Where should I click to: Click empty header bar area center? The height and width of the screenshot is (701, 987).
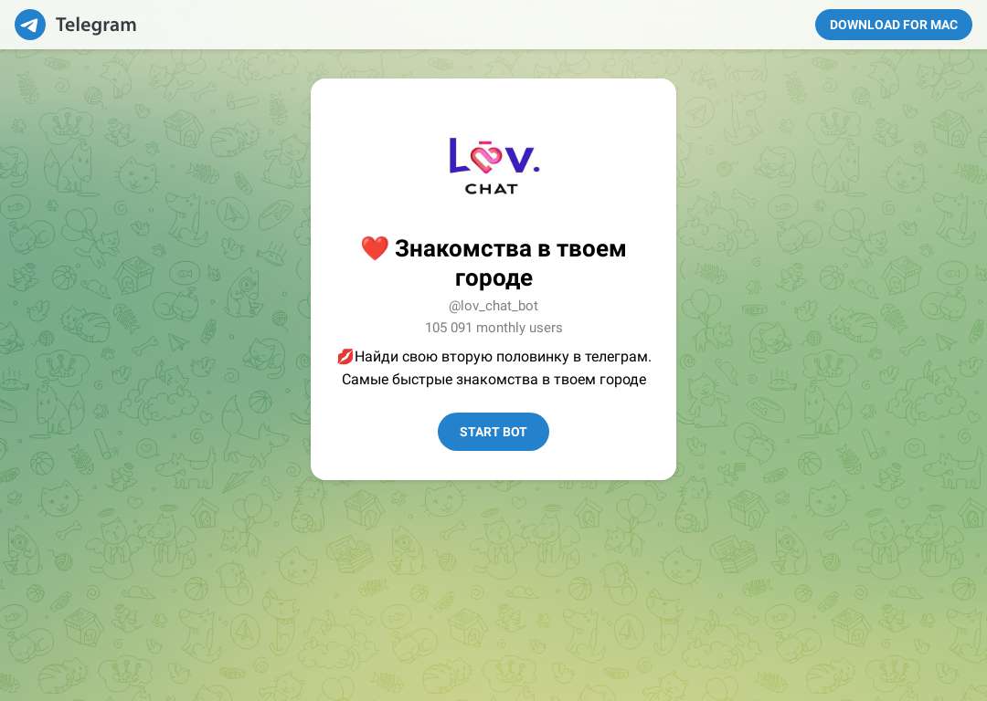pyautogui.click(x=472, y=25)
